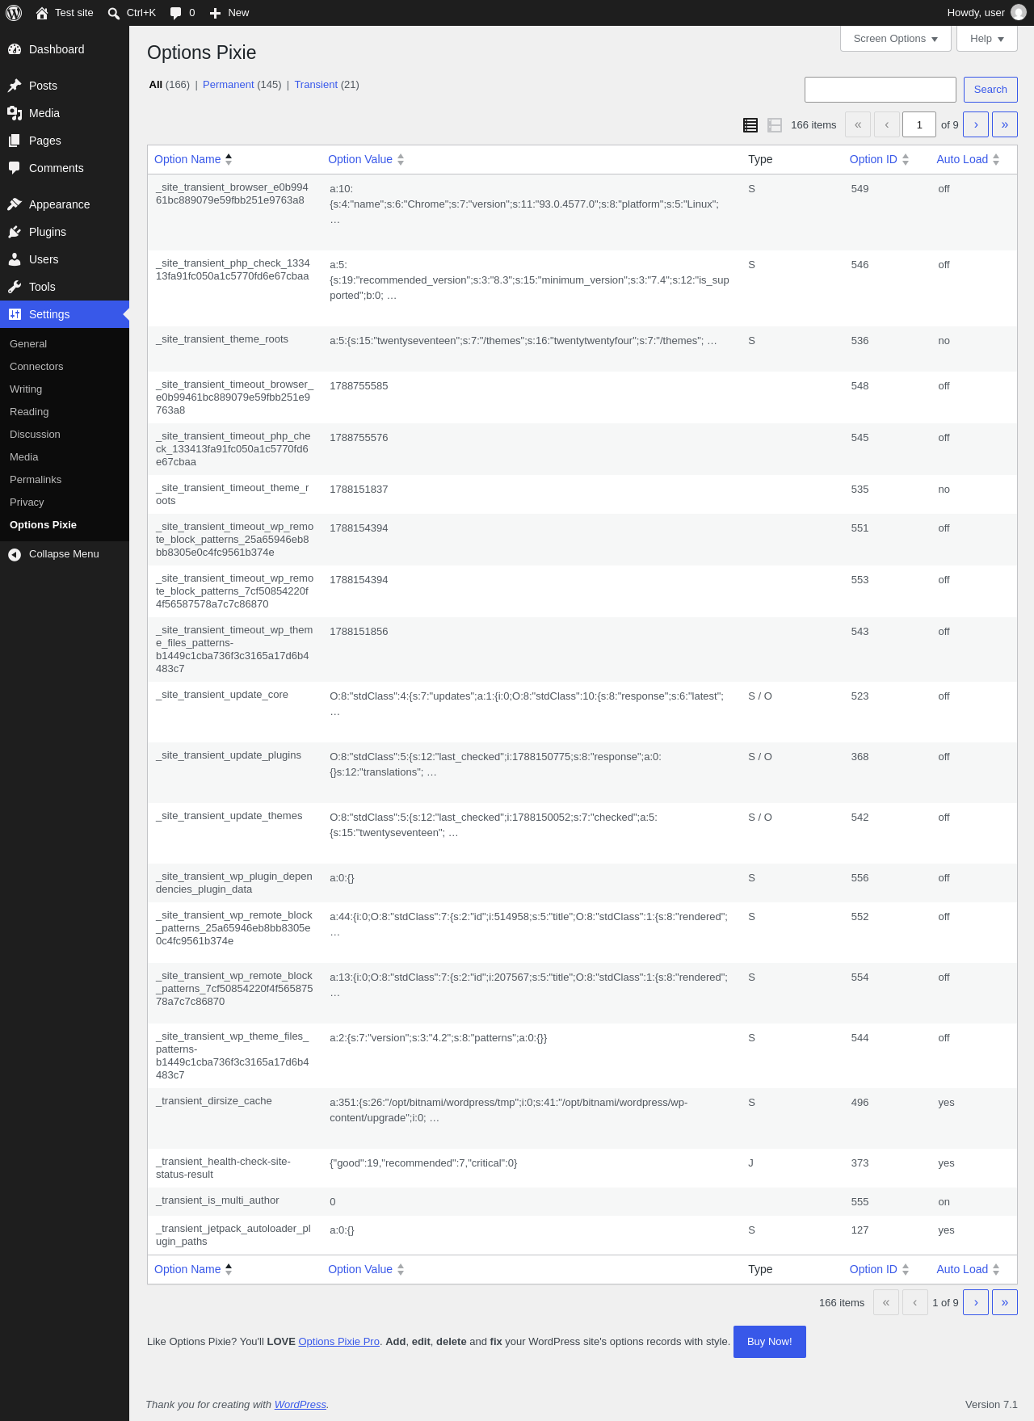Viewport: 1034px width, 1421px height.
Task: Click the Buy Now! button
Action: (770, 1342)
